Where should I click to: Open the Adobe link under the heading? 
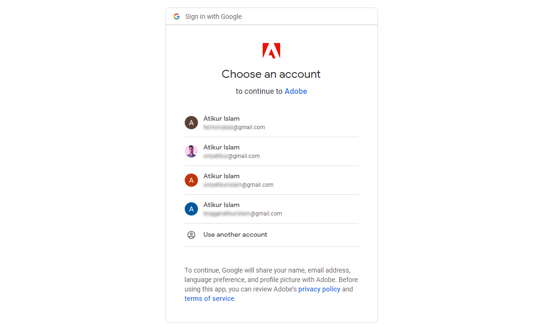coord(296,91)
